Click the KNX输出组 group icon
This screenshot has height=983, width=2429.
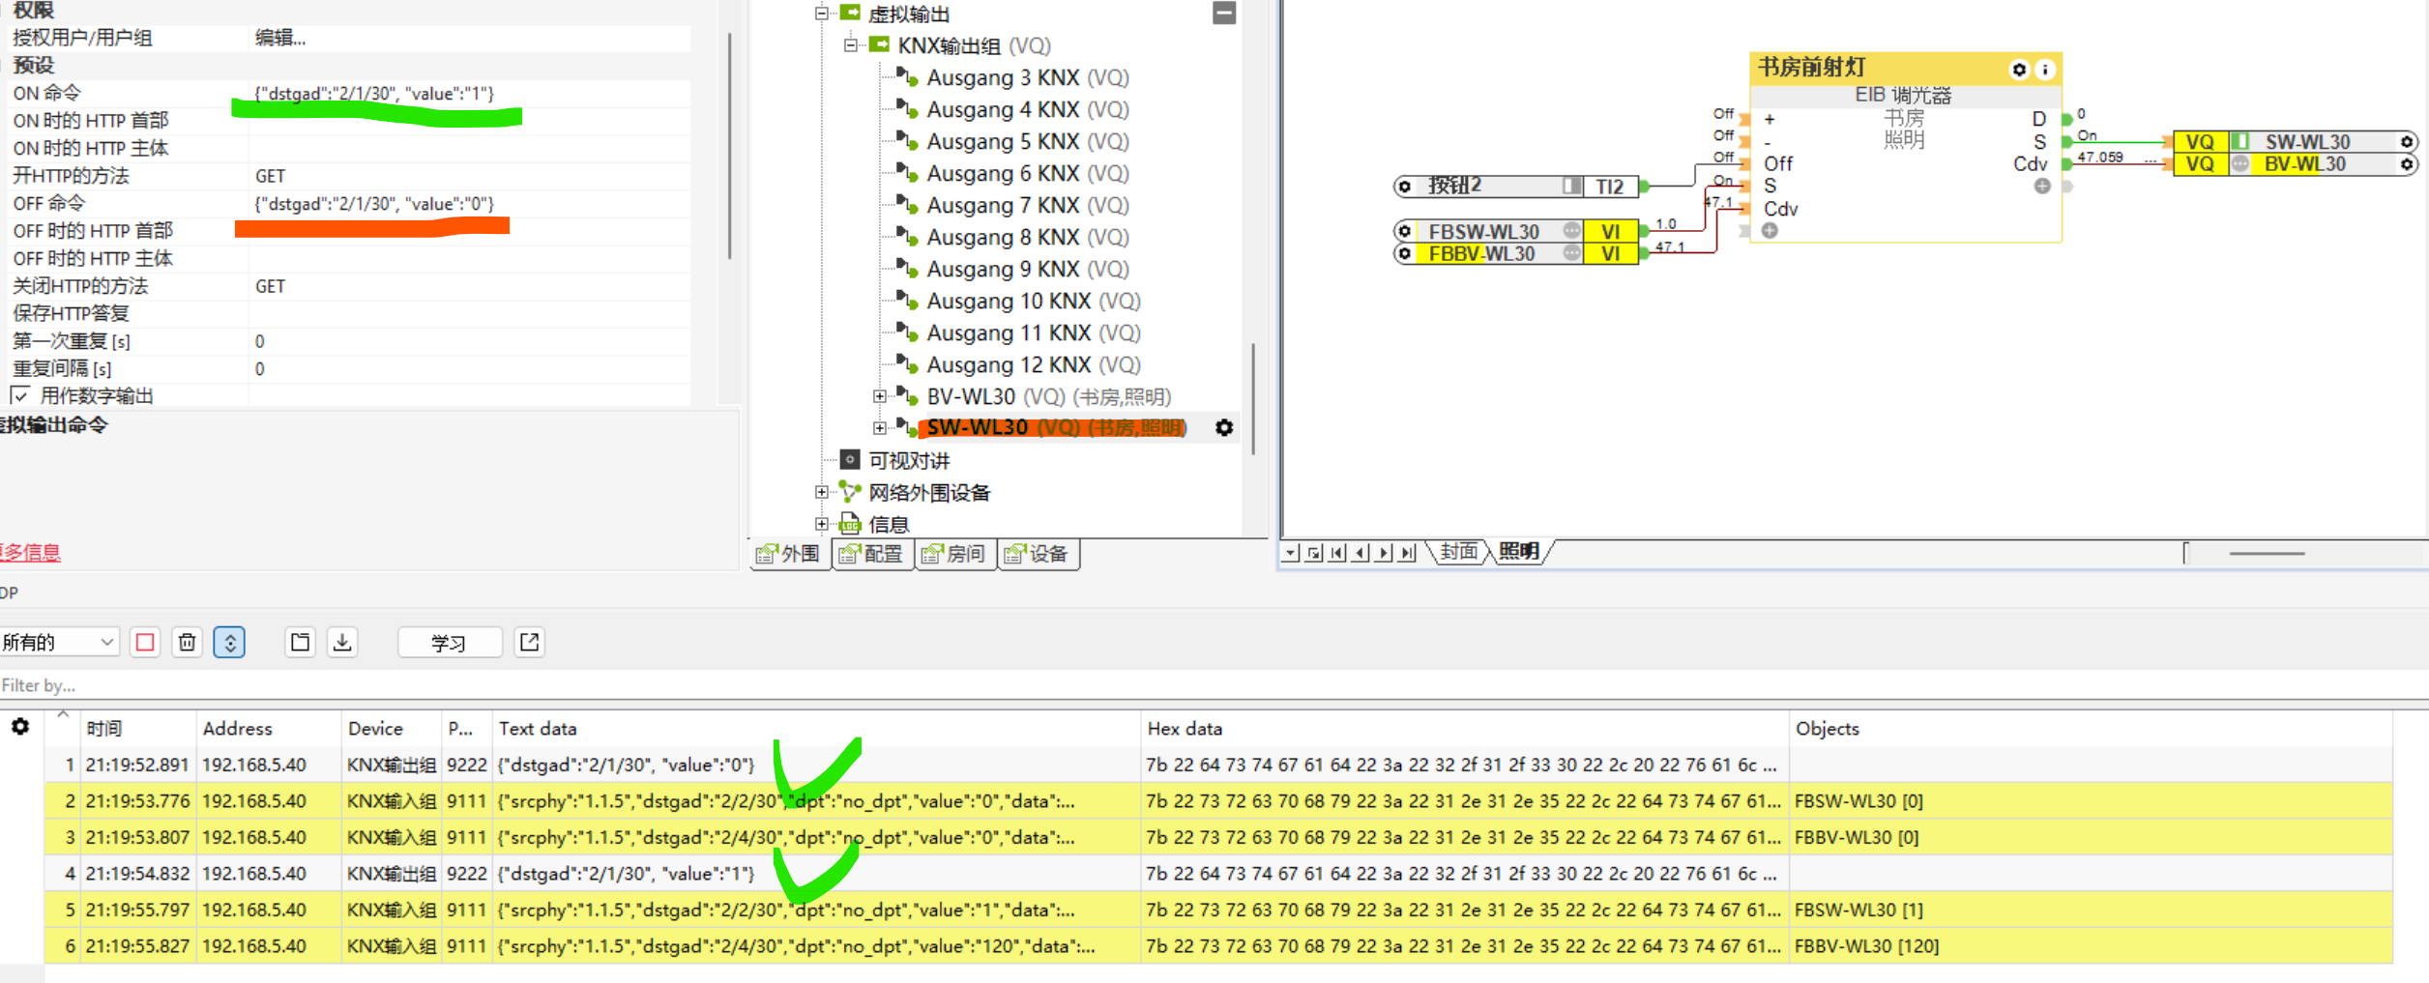pos(879,44)
